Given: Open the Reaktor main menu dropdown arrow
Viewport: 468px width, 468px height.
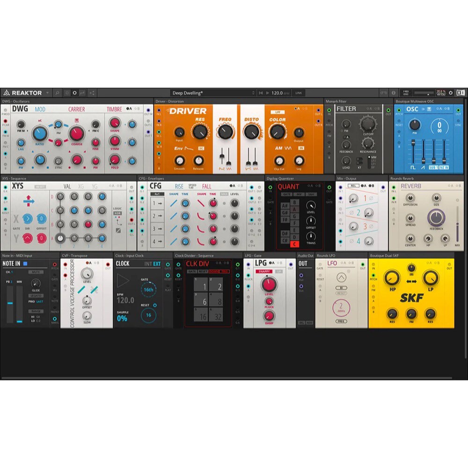Looking at the screenshot, I should tap(47, 93).
